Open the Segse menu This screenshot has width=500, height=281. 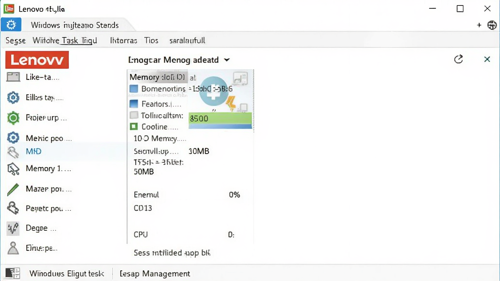pyautogui.click(x=16, y=40)
